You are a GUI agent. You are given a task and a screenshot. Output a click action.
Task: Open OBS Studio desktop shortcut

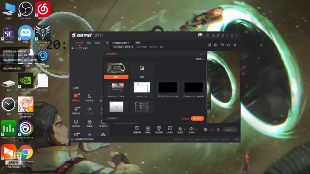pos(26,10)
